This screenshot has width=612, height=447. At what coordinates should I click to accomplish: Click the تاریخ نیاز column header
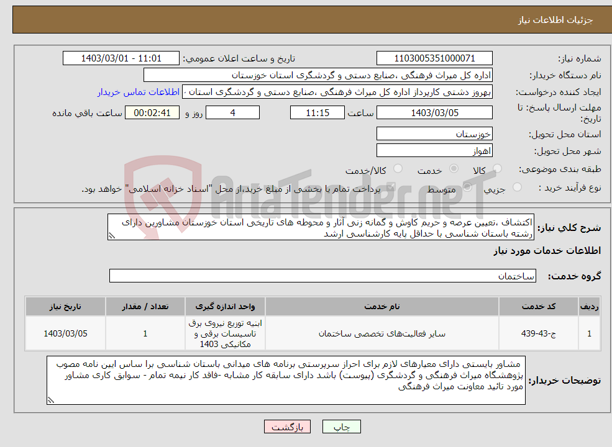[x=65, y=307]
